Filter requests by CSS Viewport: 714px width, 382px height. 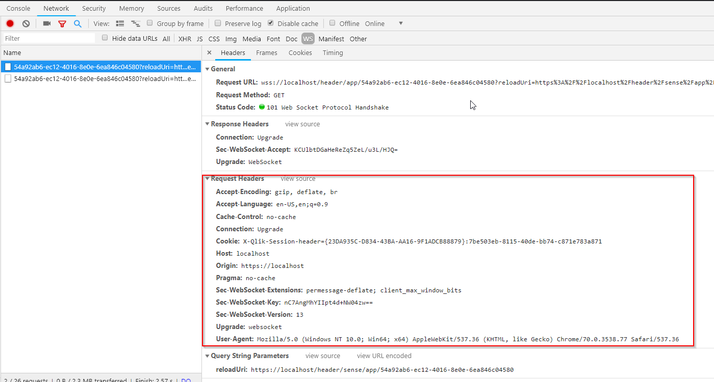point(214,39)
